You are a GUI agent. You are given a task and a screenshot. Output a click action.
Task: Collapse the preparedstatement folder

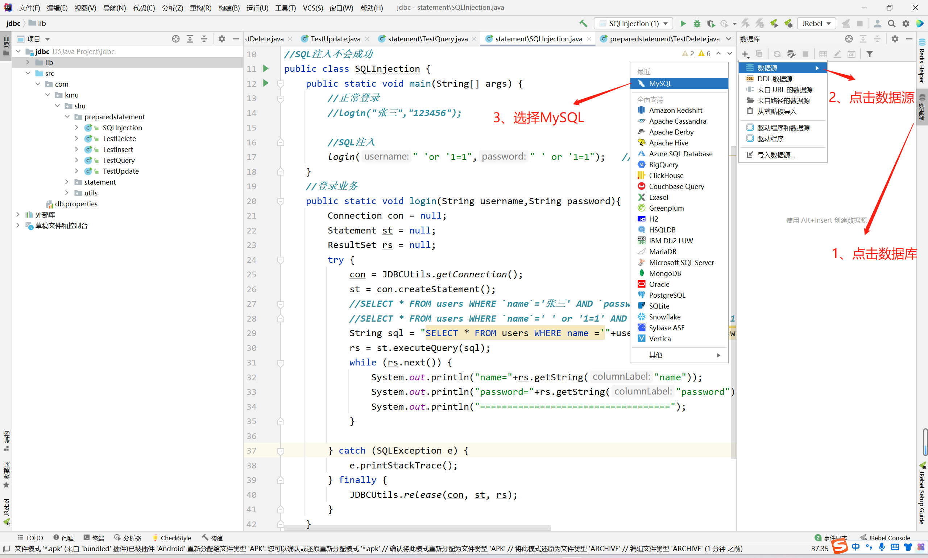coord(67,117)
